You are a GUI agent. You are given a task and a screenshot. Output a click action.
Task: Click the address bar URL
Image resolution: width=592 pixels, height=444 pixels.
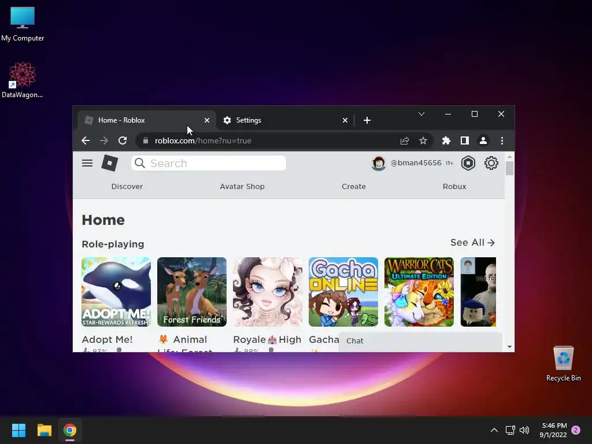tap(203, 141)
